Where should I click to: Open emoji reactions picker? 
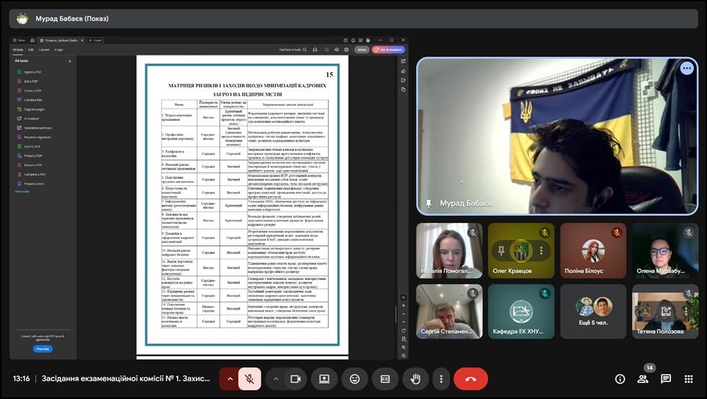pos(355,379)
